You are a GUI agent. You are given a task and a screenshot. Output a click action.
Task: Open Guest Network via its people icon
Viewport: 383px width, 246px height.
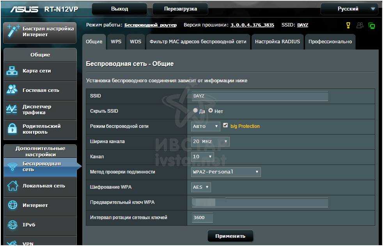click(12, 90)
